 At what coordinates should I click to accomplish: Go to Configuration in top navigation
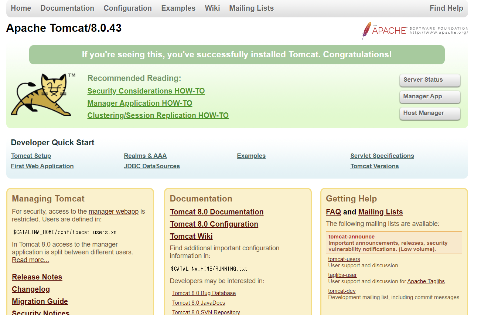[x=127, y=8]
